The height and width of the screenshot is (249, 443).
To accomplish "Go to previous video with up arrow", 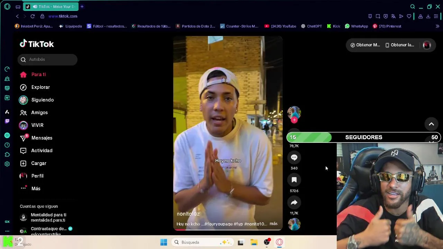I will [x=431, y=124].
